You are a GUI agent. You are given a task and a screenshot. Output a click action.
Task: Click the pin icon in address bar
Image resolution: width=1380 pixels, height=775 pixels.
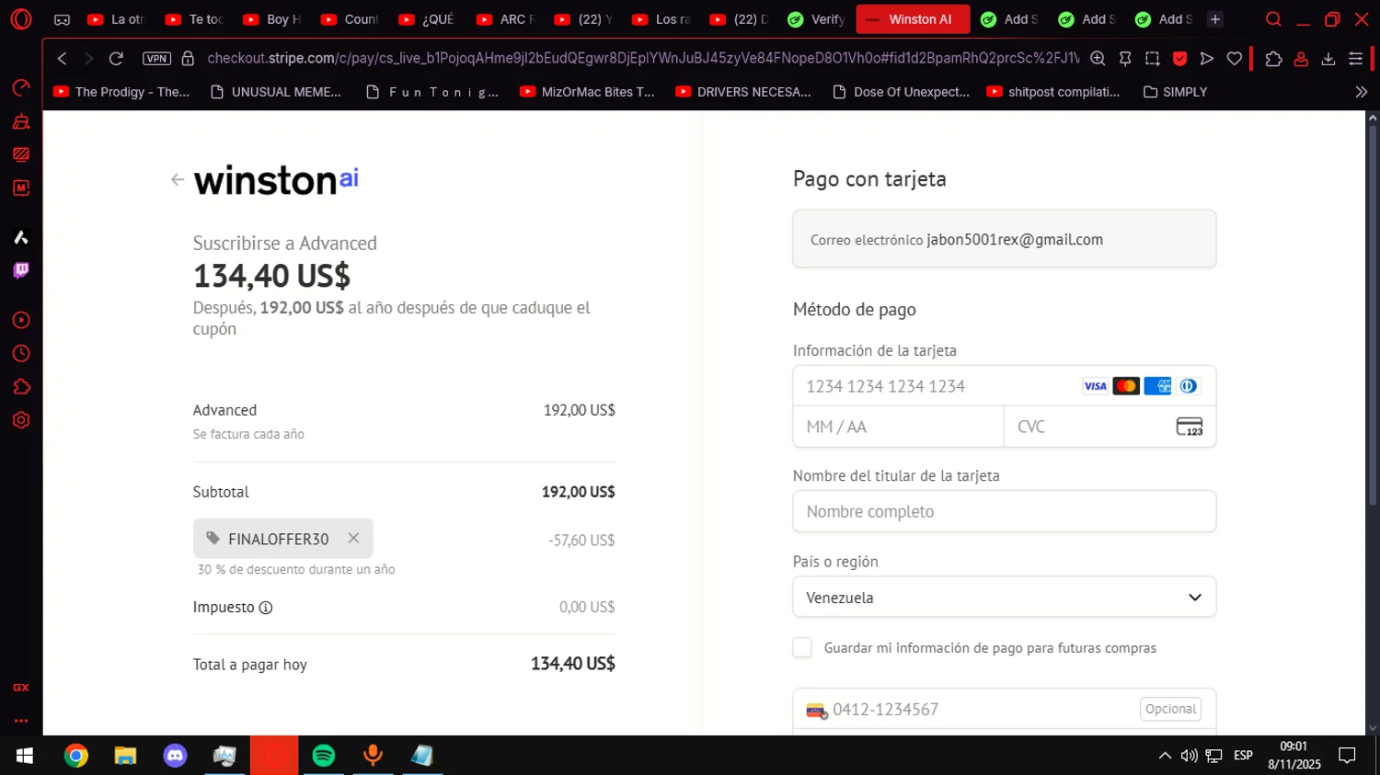(1125, 58)
